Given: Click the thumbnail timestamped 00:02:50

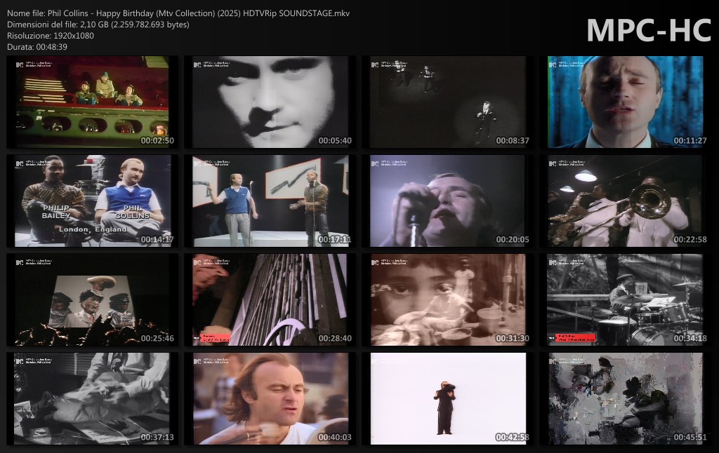Looking at the screenshot, I should click(92, 102).
